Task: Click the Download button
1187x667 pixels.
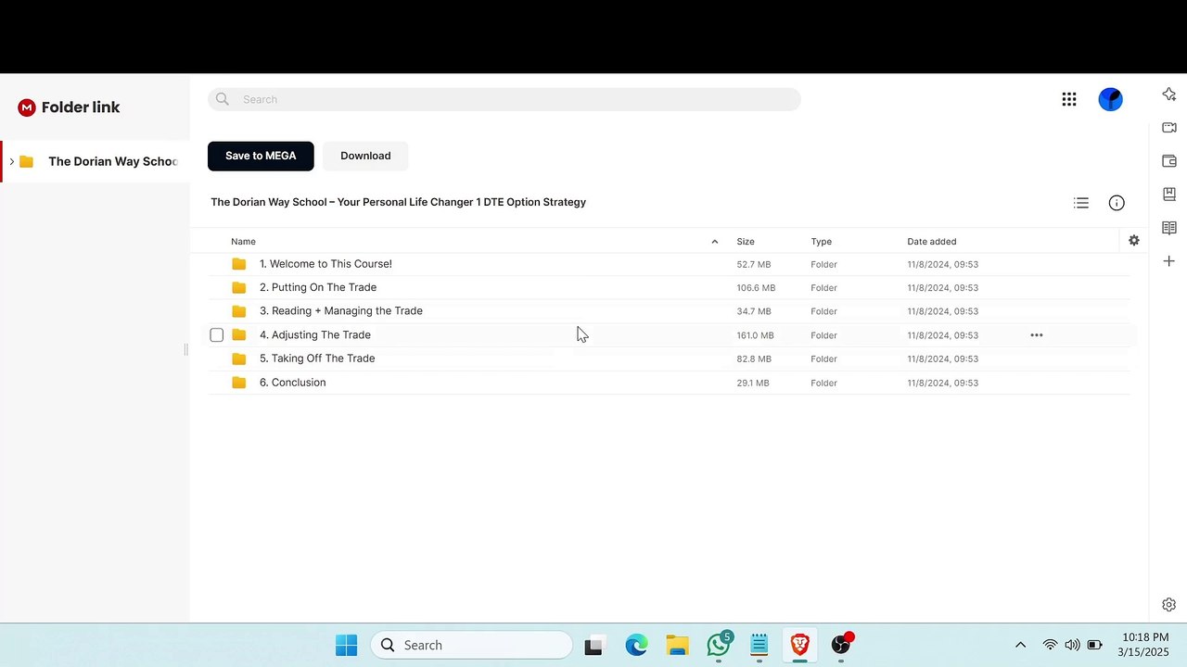Action: click(365, 156)
